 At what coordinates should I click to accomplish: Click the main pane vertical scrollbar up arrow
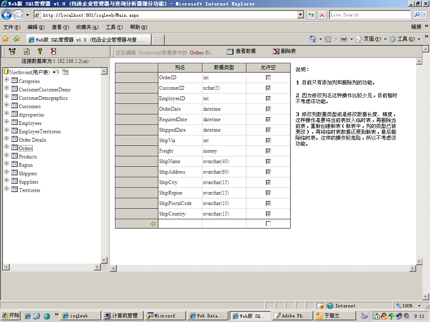click(419, 61)
